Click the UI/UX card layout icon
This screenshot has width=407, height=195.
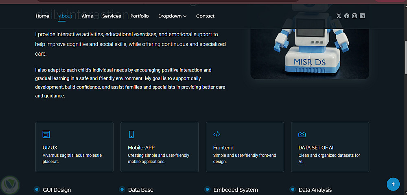click(x=46, y=134)
